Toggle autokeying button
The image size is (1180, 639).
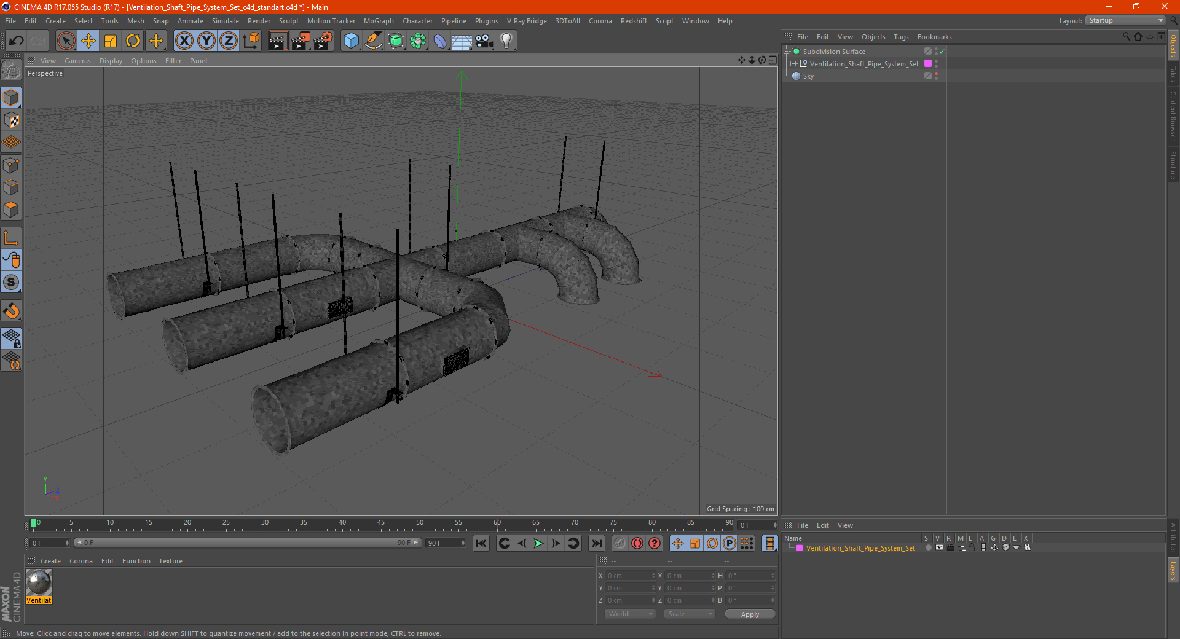tap(637, 543)
